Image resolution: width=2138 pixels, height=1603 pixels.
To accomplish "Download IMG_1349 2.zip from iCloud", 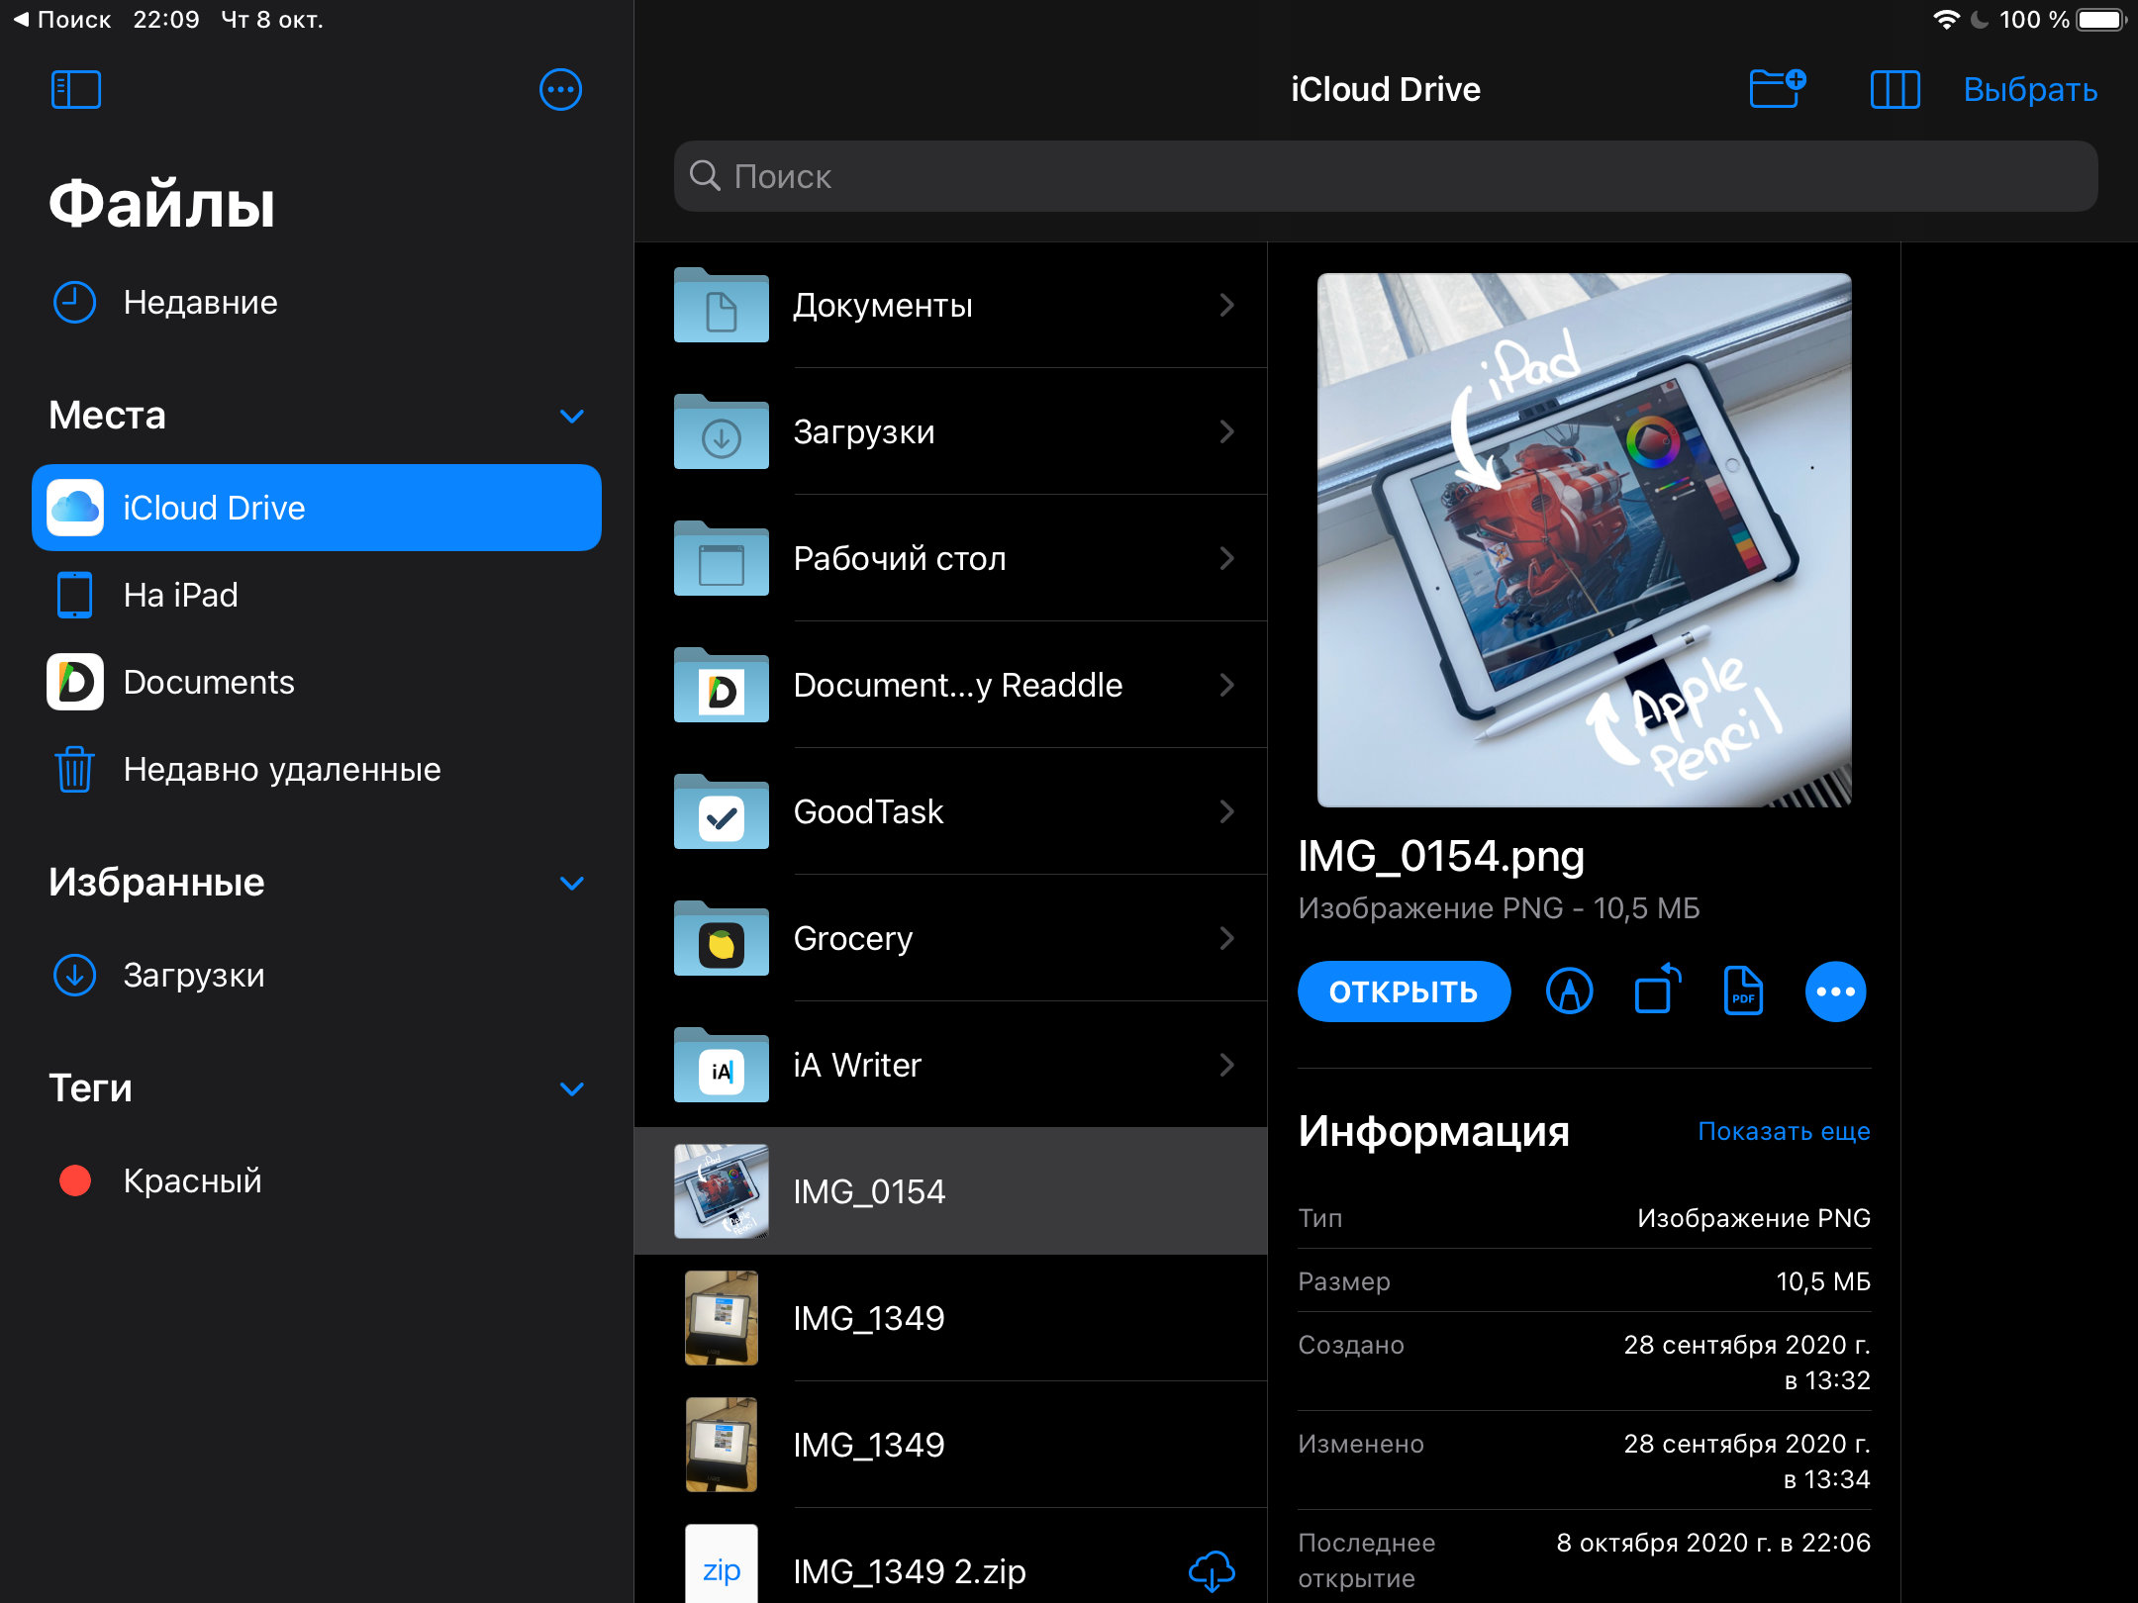I will (1211, 1571).
